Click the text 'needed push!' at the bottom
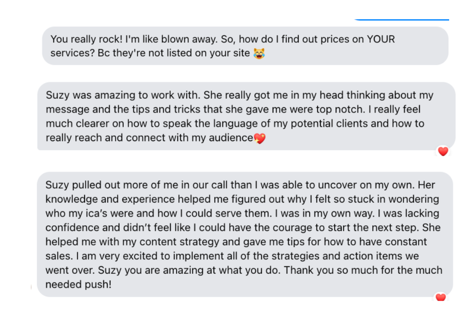This screenshot has height=309, width=474. click(79, 284)
